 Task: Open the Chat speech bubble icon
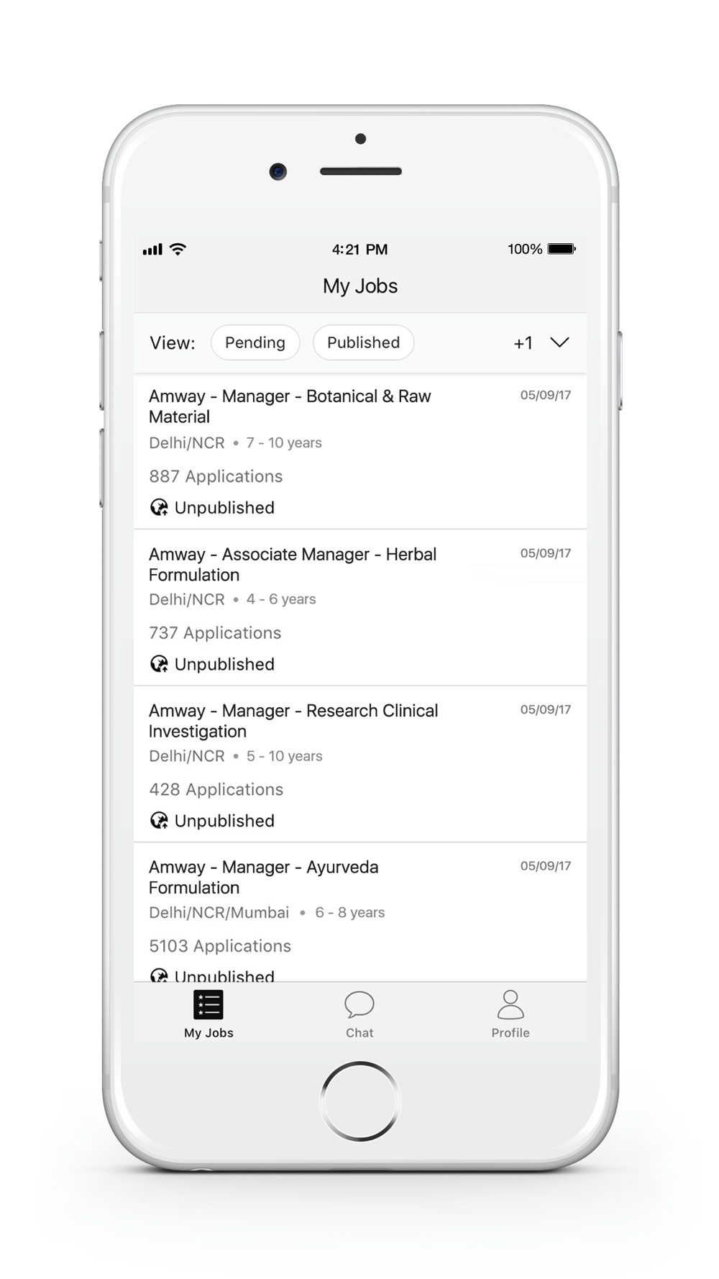[359, 1004]
